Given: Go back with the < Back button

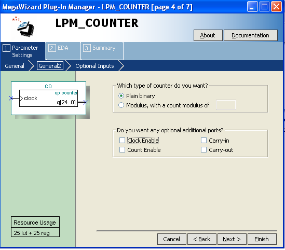Looking at the screenshot, I should click(x=202, y=239).
